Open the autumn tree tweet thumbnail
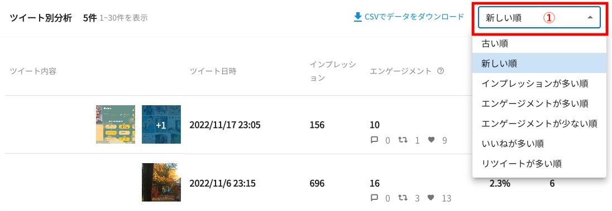612x211 pixels. tap(161, 182)
